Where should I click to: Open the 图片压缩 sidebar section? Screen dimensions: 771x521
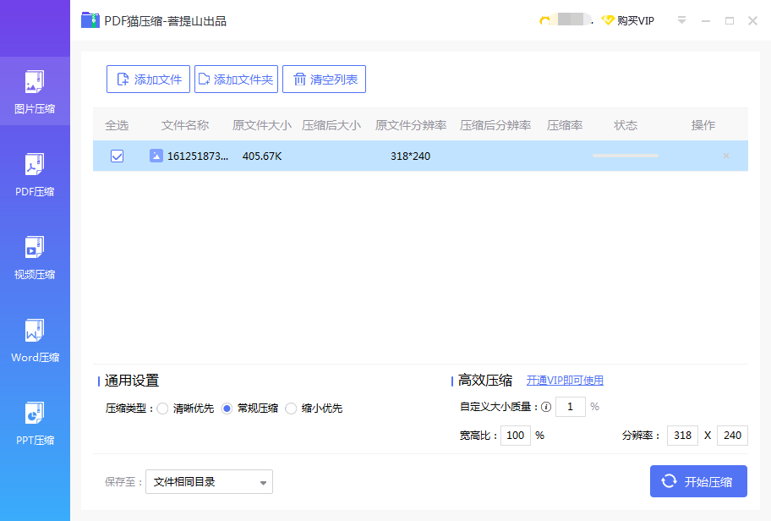tap(35, 91)
